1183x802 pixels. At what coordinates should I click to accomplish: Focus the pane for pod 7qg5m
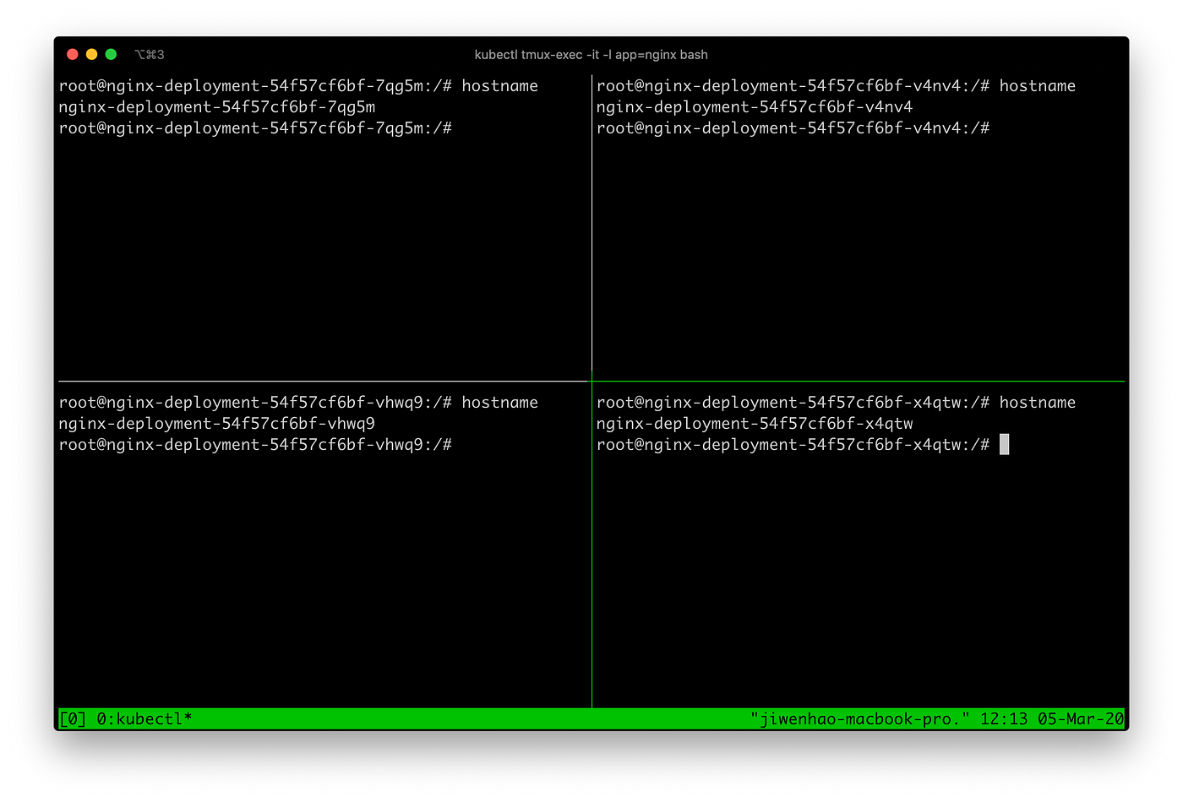(296, 236)
